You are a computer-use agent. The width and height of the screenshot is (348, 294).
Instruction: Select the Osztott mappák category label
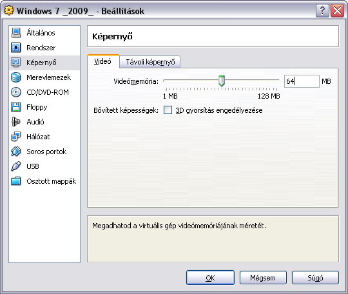point(52,181)
